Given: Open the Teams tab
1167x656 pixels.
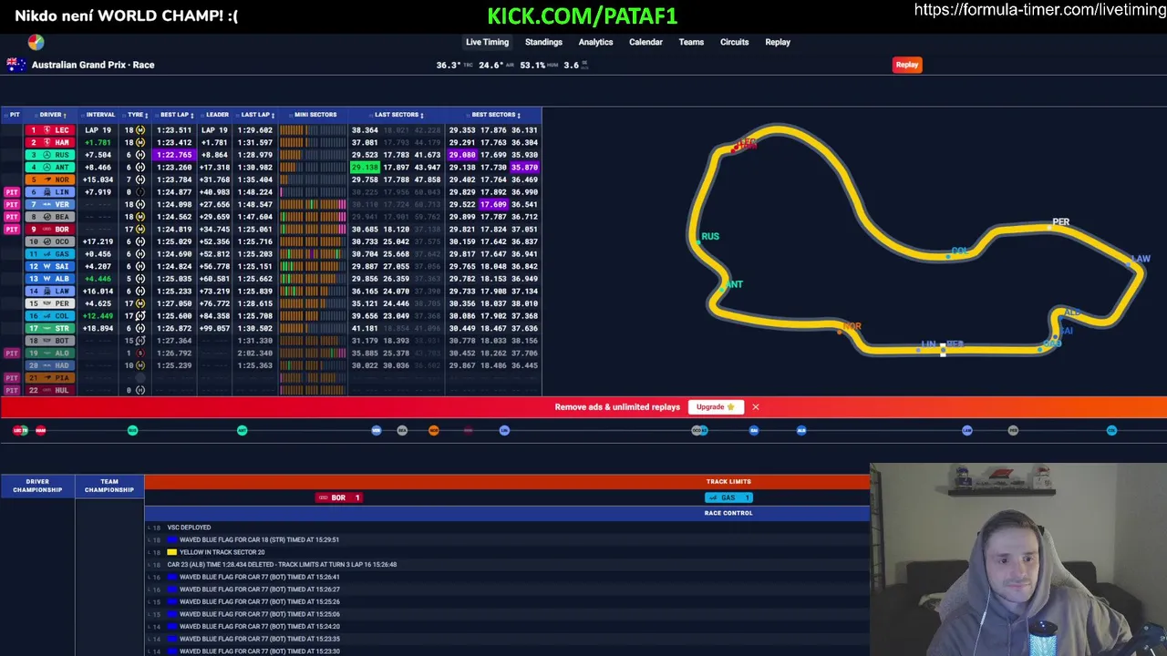Looking at the screenshot, I should (691, 42).
